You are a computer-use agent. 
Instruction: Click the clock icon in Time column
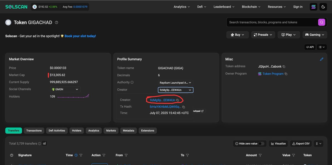76,155
